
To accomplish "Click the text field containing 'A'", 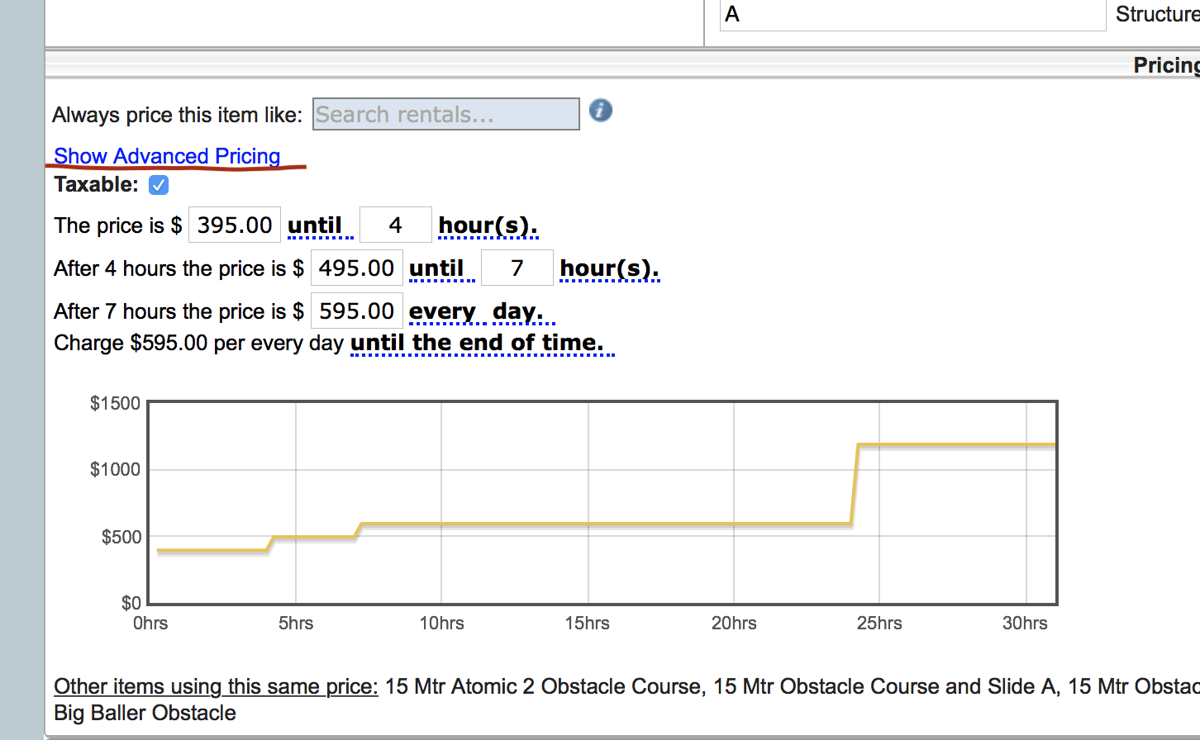I will point(912,15).
